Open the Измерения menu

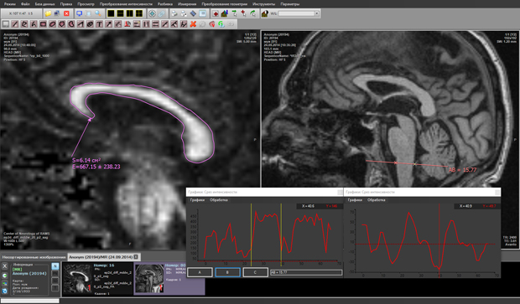[x=187, y=4]
